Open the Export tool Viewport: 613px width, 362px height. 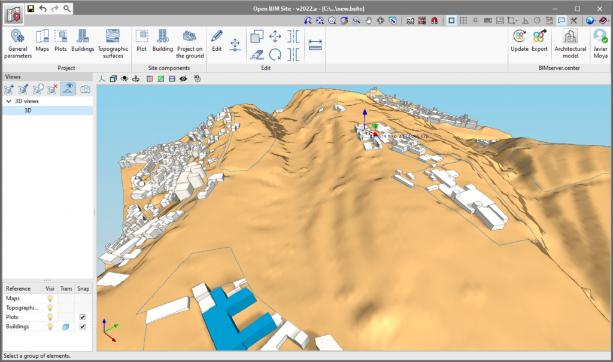click(x=539, y=41)
